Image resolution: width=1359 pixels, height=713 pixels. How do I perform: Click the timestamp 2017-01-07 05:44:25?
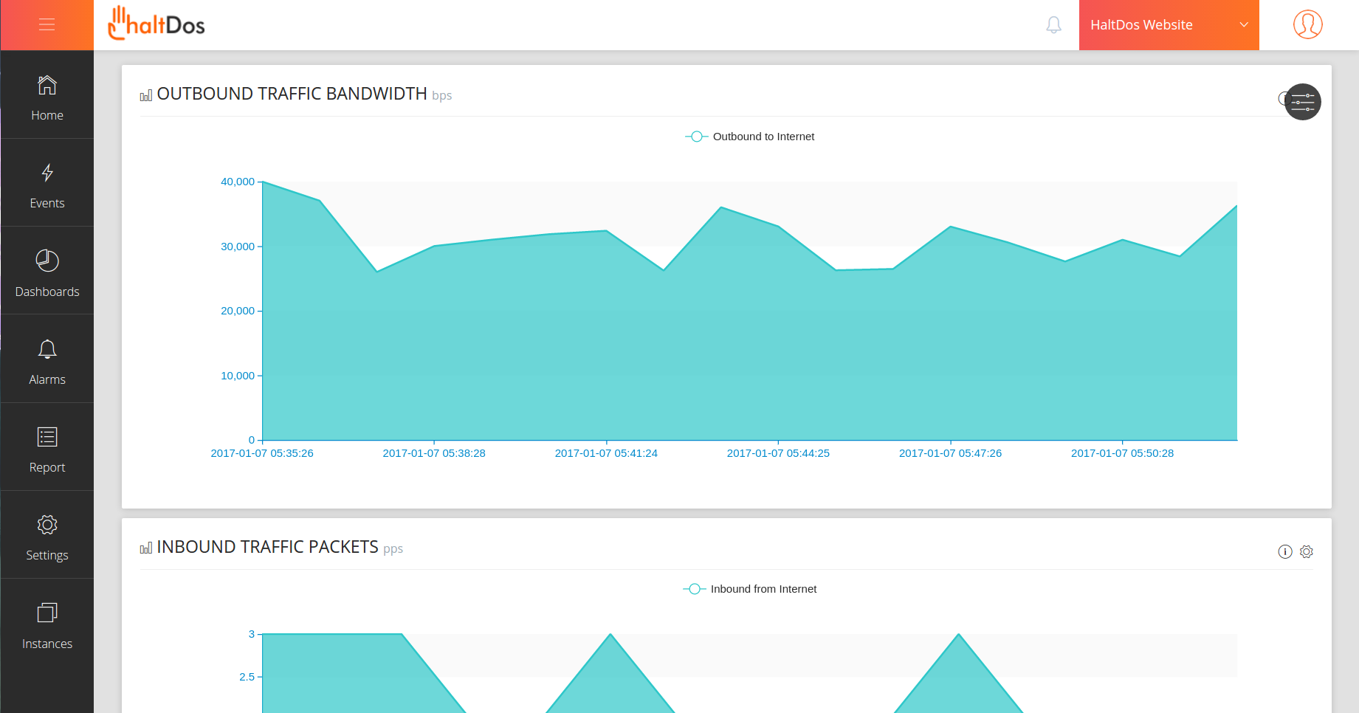pos(778,453)
